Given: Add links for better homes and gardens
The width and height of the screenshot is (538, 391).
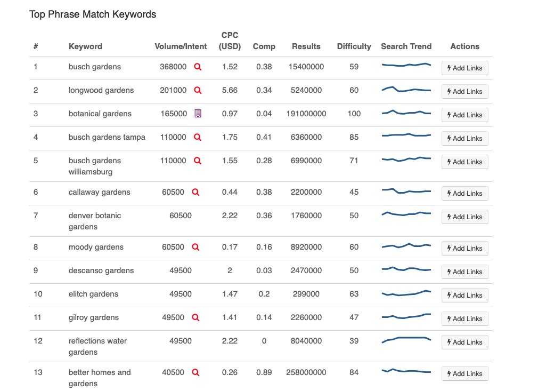Looking at the screenshot, I should click(x=465, y=374).
